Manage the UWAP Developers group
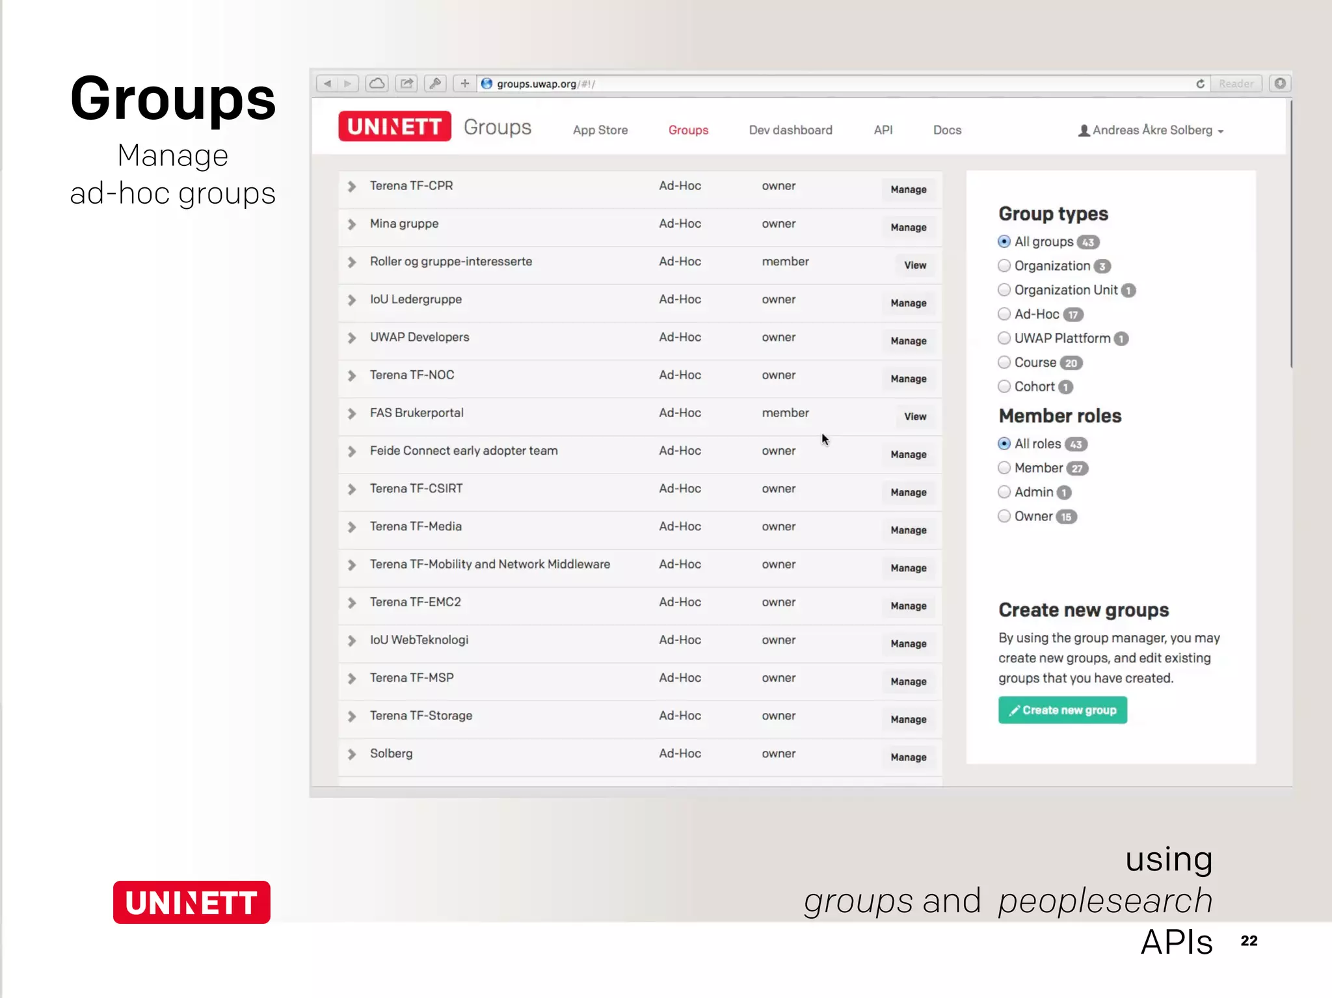Viewport: 1332px width, 998px height. pos(908,341)
